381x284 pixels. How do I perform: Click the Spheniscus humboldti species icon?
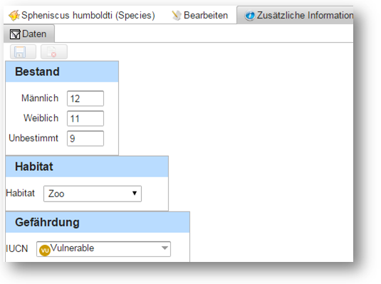pyautogui.click(x=14, y=16)
